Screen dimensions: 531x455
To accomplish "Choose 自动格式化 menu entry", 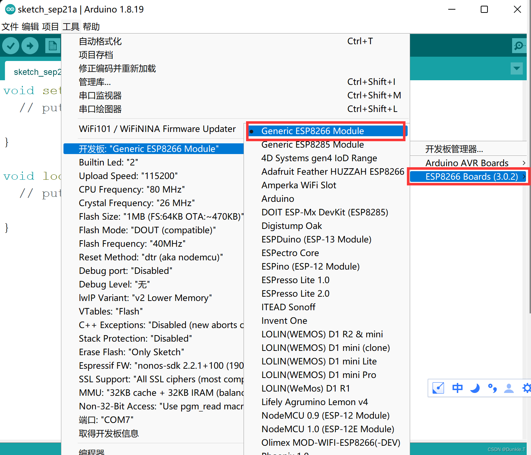I will tap(236, 41).
